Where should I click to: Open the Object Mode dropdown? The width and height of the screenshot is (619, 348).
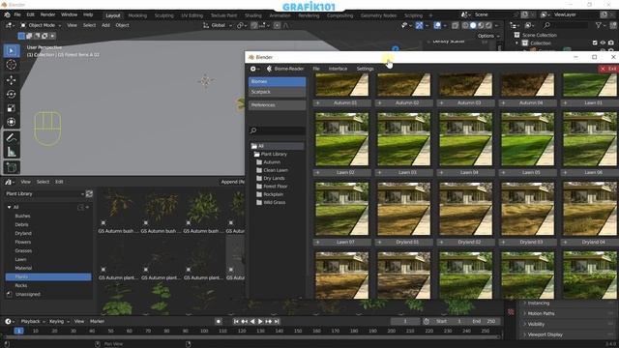point(41,25)
